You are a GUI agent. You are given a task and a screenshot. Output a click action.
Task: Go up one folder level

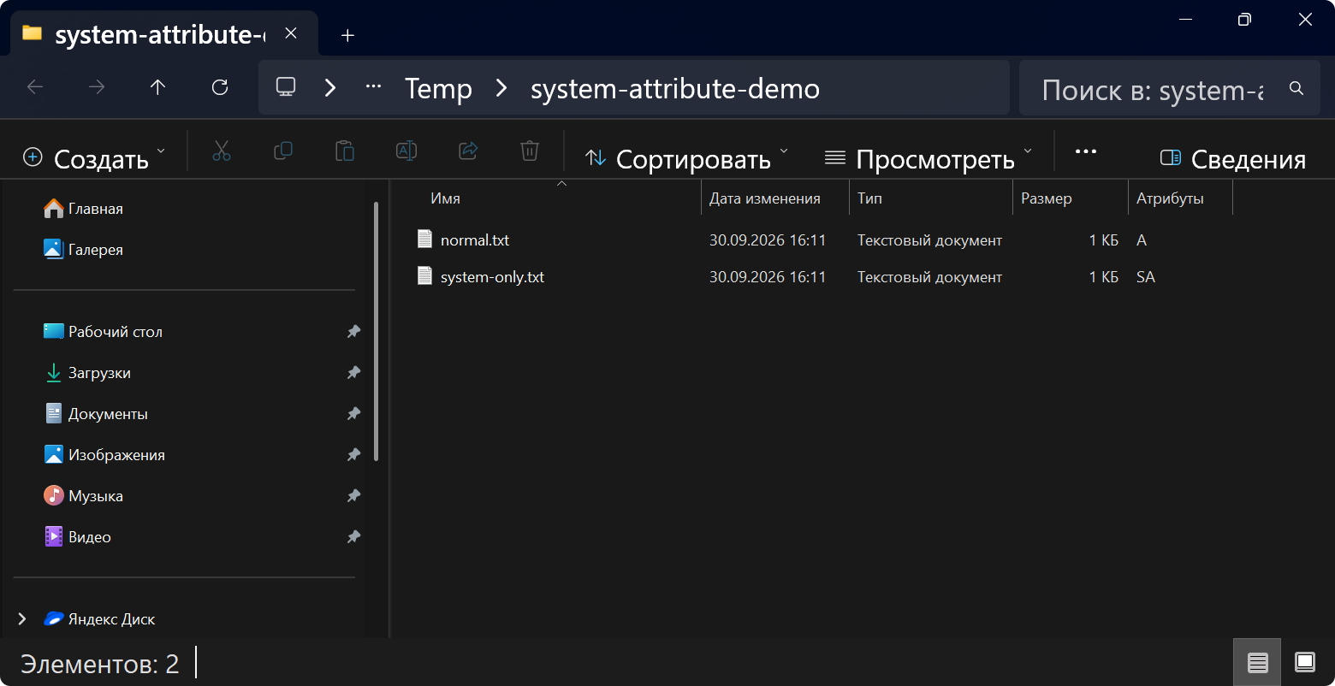(158, 87)
